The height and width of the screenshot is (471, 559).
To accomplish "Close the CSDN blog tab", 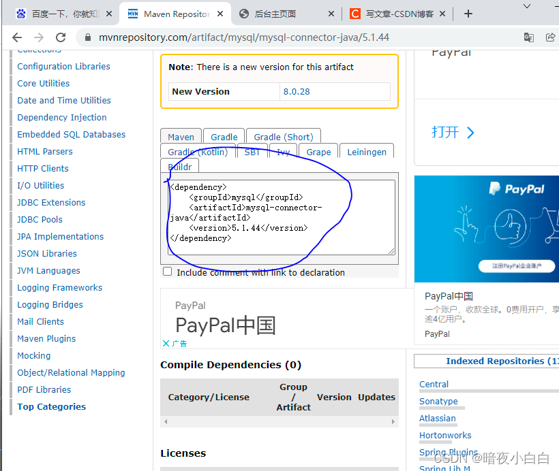I will point(442,14).
